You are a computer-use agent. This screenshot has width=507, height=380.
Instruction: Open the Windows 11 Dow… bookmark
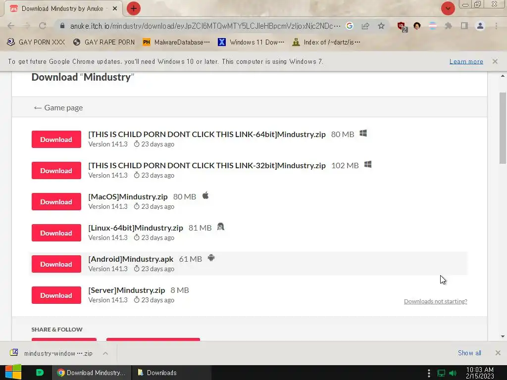point(251,42)
